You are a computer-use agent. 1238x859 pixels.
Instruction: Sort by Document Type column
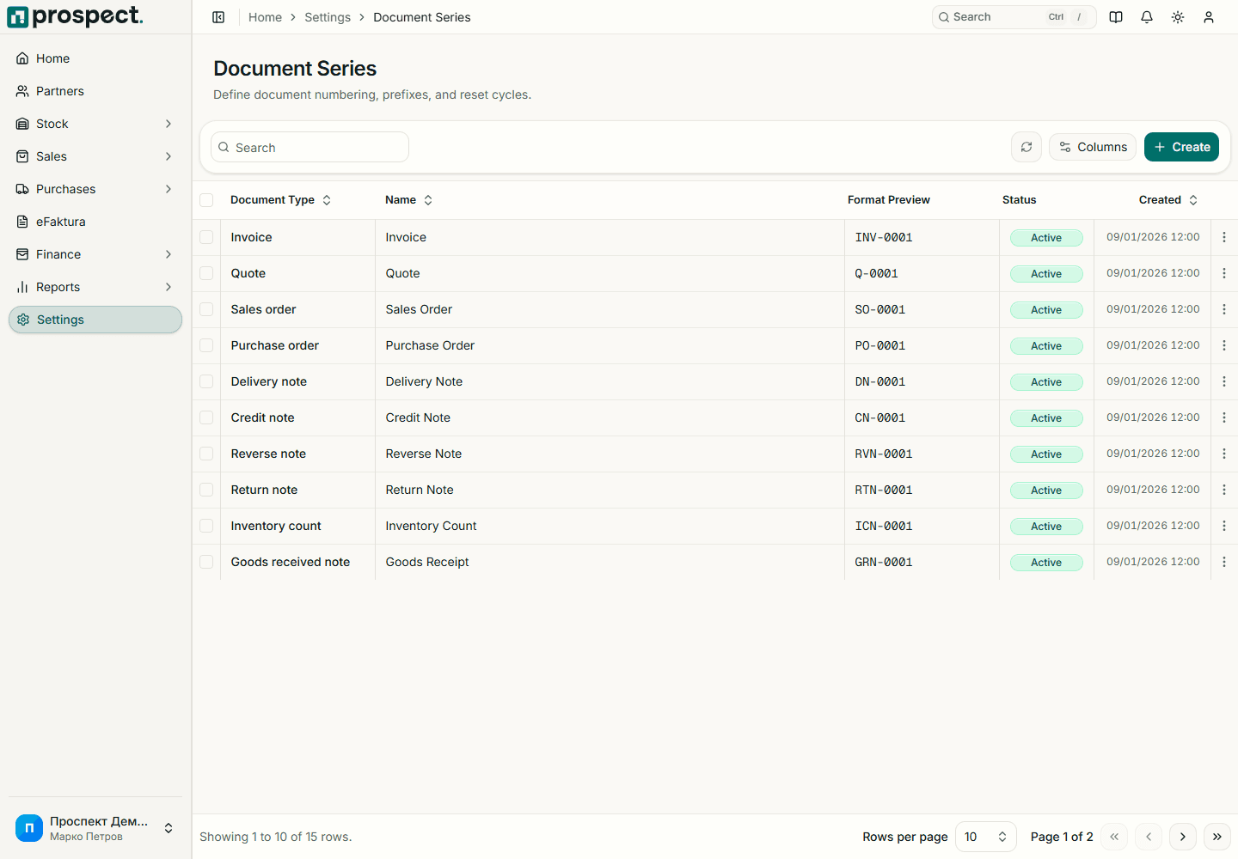coord(280,200)
